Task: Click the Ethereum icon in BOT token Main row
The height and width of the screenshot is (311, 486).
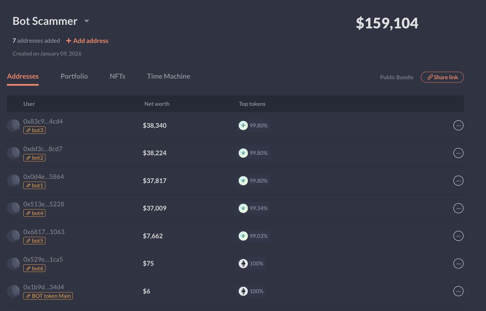Action: click(243, 291)
